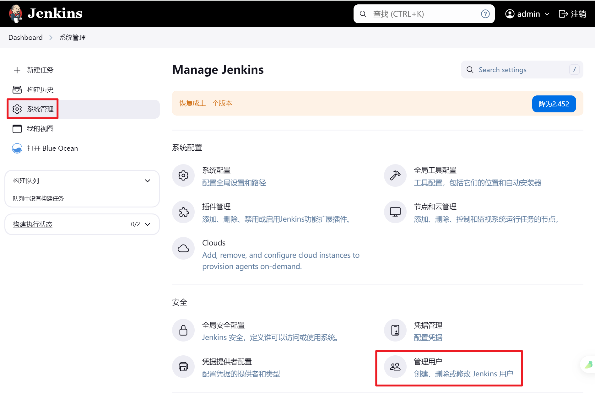Open 全局工具配置 item

tap(477, 176)
